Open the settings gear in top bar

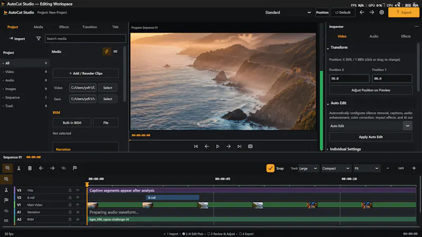pyautogui.click(x=381, y=12)
